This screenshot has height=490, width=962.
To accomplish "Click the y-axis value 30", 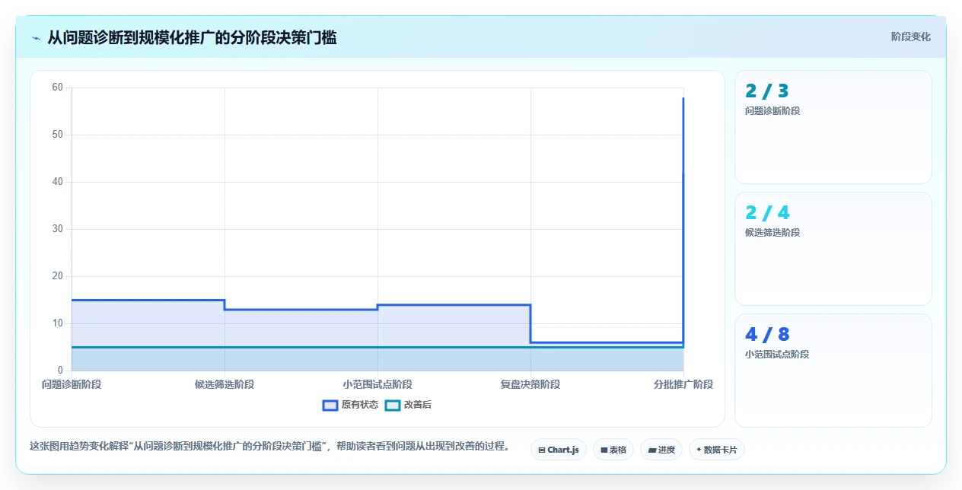I will click(x=58, y=229).
